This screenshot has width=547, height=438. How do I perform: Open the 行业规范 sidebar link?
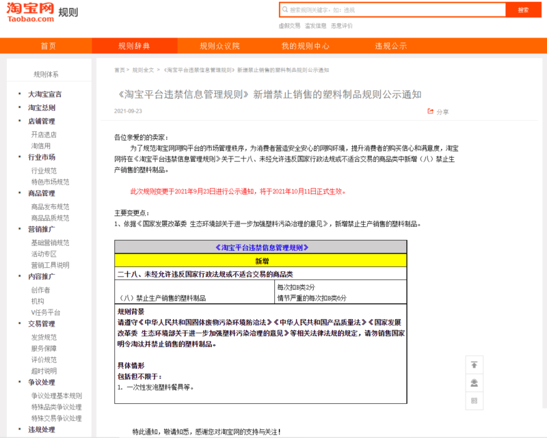click(x=44, y=171)
